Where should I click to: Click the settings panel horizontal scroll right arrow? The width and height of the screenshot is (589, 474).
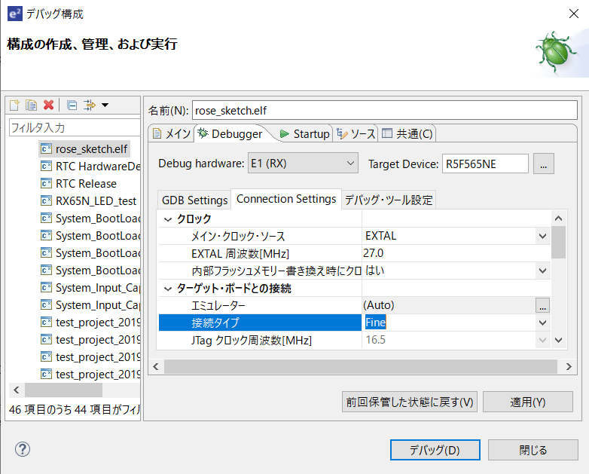tap(569, 366)
